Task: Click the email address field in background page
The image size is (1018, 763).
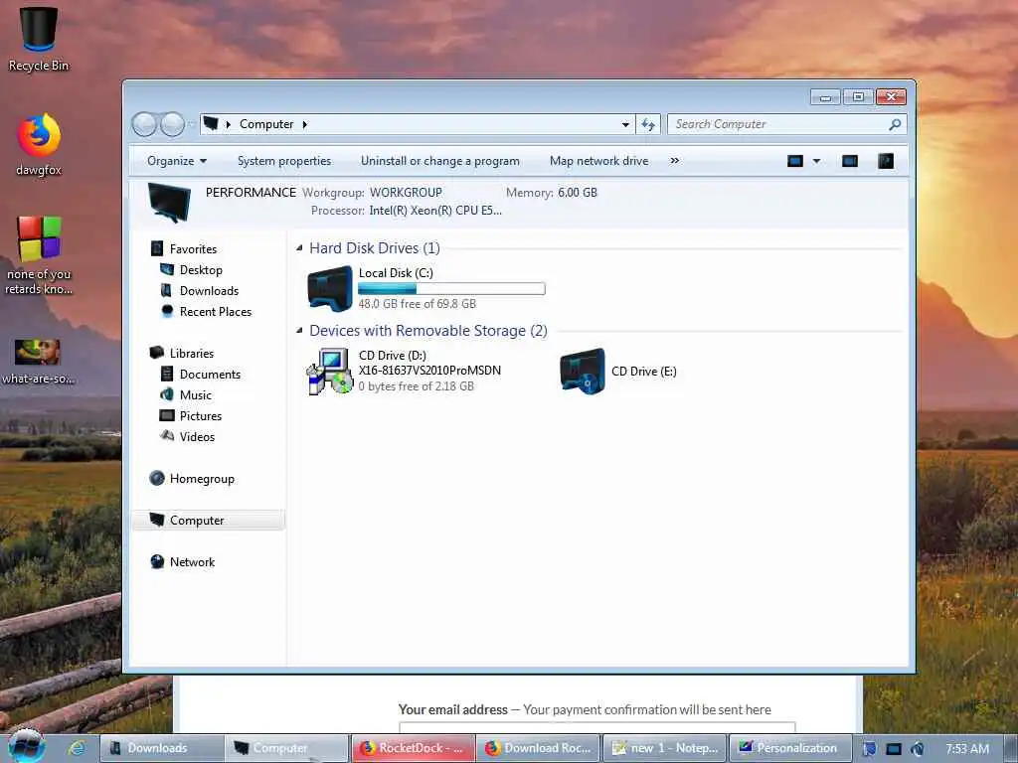Action: (x=596, y=726)
